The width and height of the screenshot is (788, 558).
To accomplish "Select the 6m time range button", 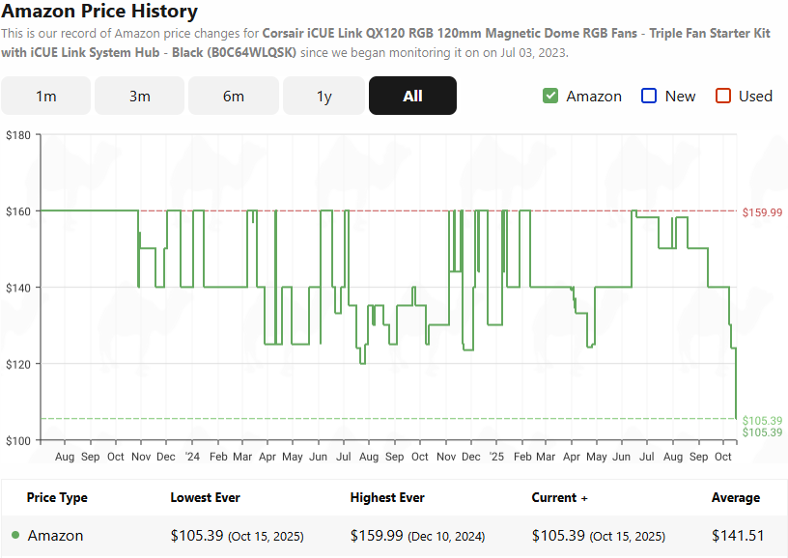I will point(233,96).
